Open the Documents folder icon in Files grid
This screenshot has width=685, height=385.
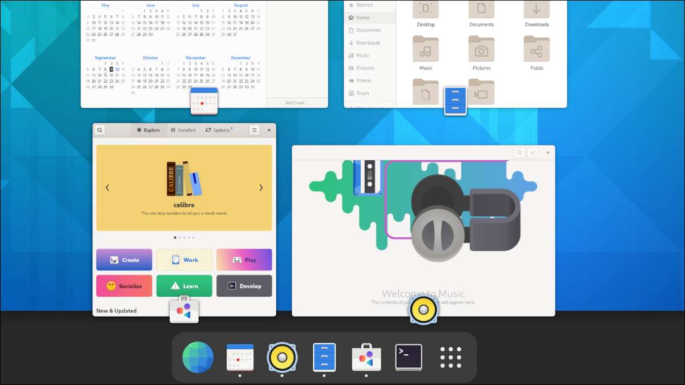481,9
